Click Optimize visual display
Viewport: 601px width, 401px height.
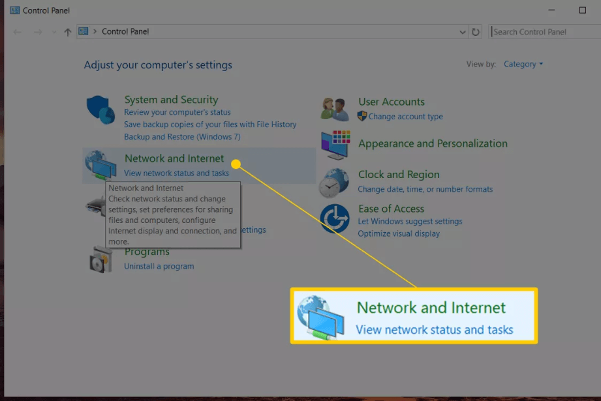tap(399, 233)
